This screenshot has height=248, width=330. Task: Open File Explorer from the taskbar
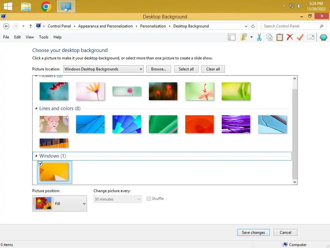point(26,6)
